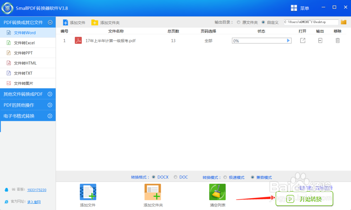The height and width of the screenshot is (210, 351).
Task: Click the 文件转Word sidebar icon
Action: [x=8, y=33]
